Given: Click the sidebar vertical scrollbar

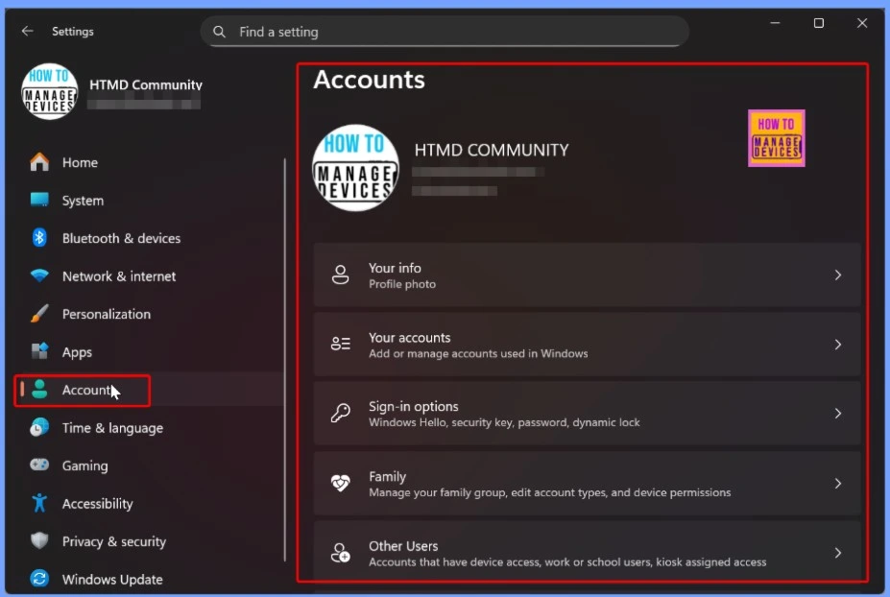Looking at the screenshot, I should pyautogui.click(x=285, y=360).
